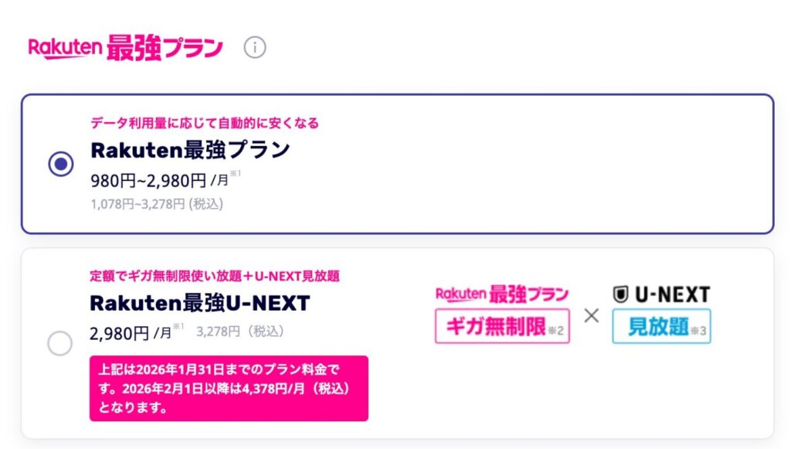Screen dimensions: 791x449
Task: Click the Rakuten最強プラン plan title
Action: tap(190, 150)
